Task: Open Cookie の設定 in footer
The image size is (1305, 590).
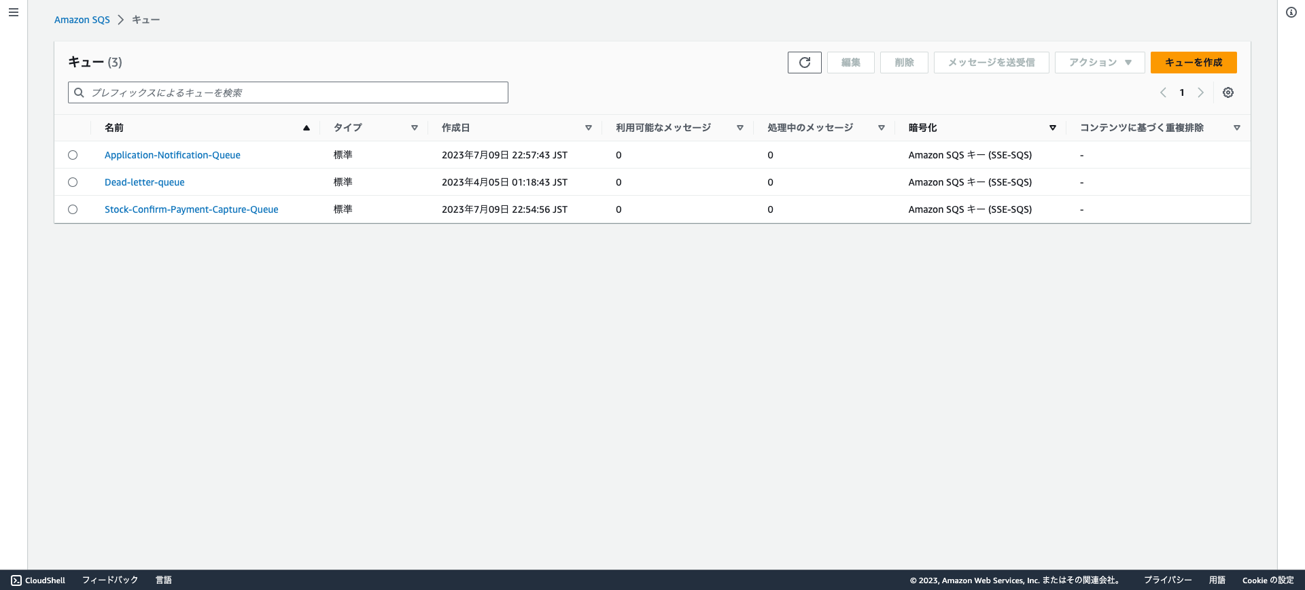Action: click(1268, 580)
